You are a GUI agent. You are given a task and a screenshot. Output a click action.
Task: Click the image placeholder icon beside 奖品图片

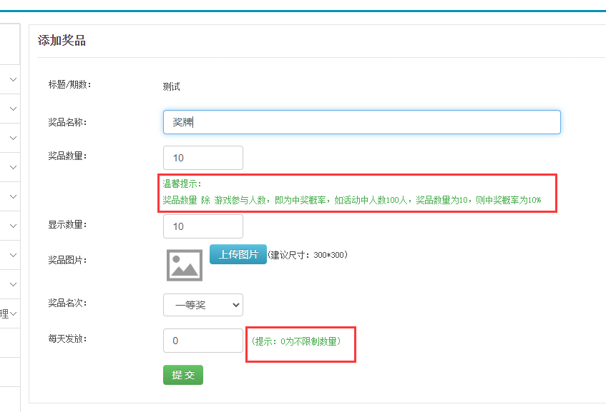[185, 265]
